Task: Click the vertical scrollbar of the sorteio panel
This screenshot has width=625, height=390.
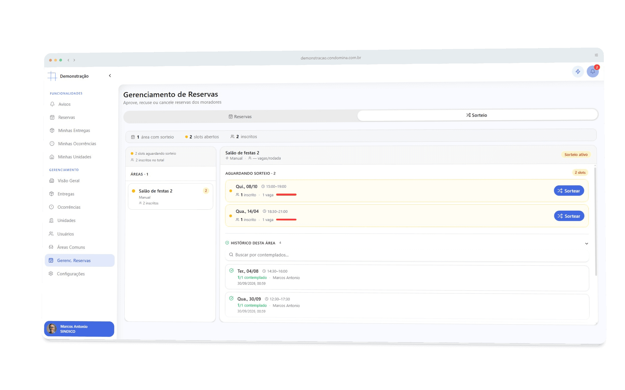Action: tap(596, 221)
